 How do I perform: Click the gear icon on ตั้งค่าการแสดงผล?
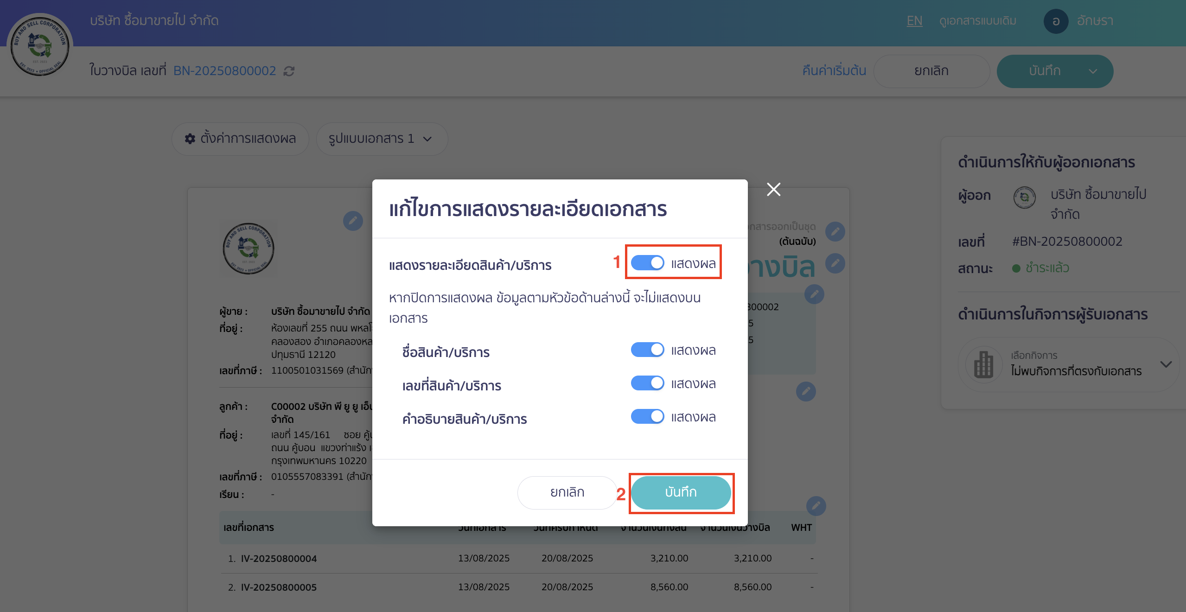click(190, 139)
